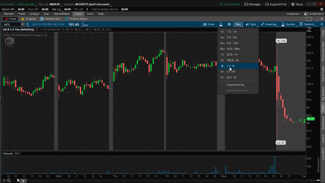Select 1 D : 1m time frame
This screenshot has height=183, width=325.
click(238, 32)
